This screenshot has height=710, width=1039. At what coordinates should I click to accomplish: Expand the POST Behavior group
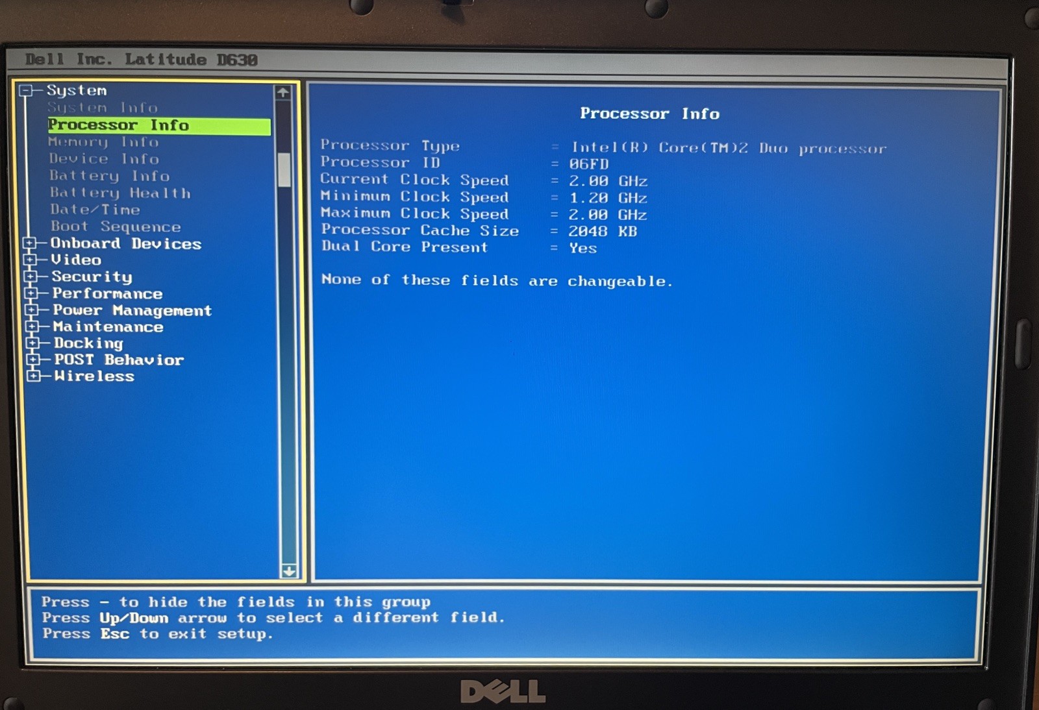click(33, 360)
